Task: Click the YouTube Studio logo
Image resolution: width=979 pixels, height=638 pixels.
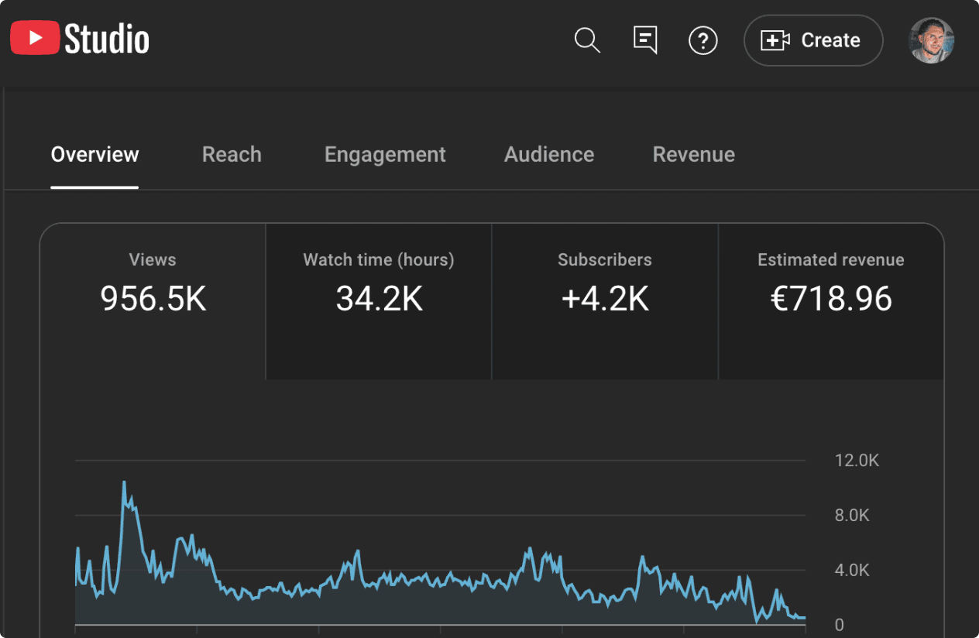Action: coord(80,39)
